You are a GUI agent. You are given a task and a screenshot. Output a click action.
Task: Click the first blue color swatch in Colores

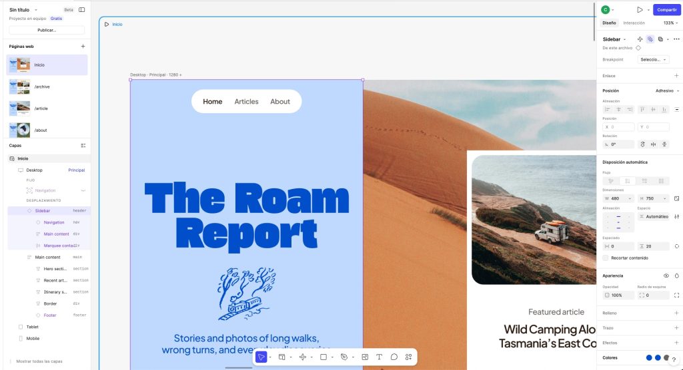[649, 358]
